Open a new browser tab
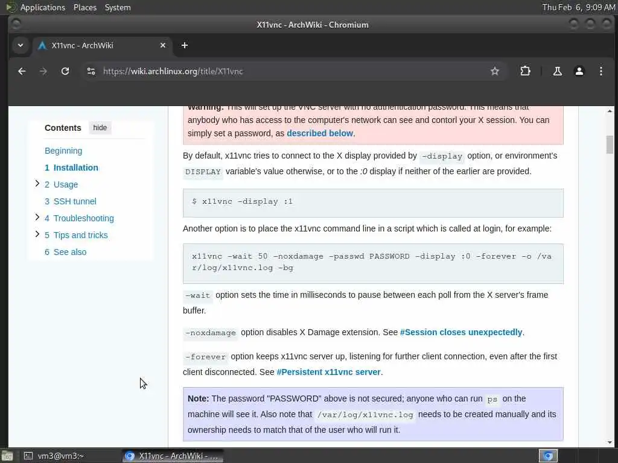The height and width of the screenshot is (463, 618). 185,45
